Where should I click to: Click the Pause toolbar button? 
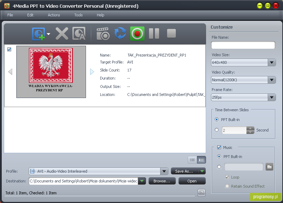(154, 33)
